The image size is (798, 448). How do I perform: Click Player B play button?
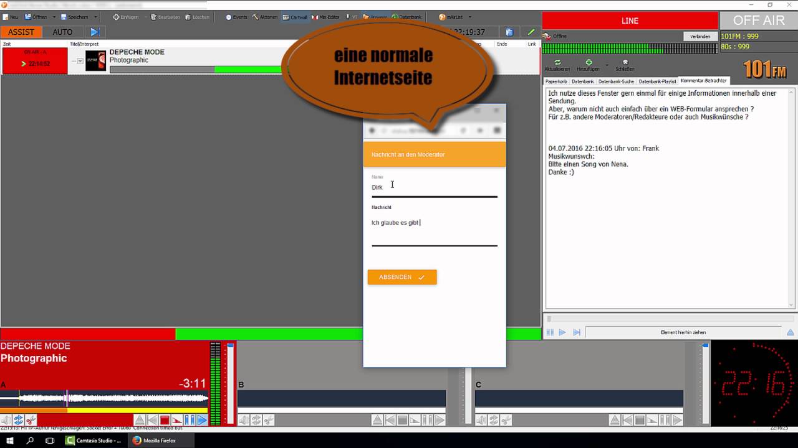coord(440,420)
